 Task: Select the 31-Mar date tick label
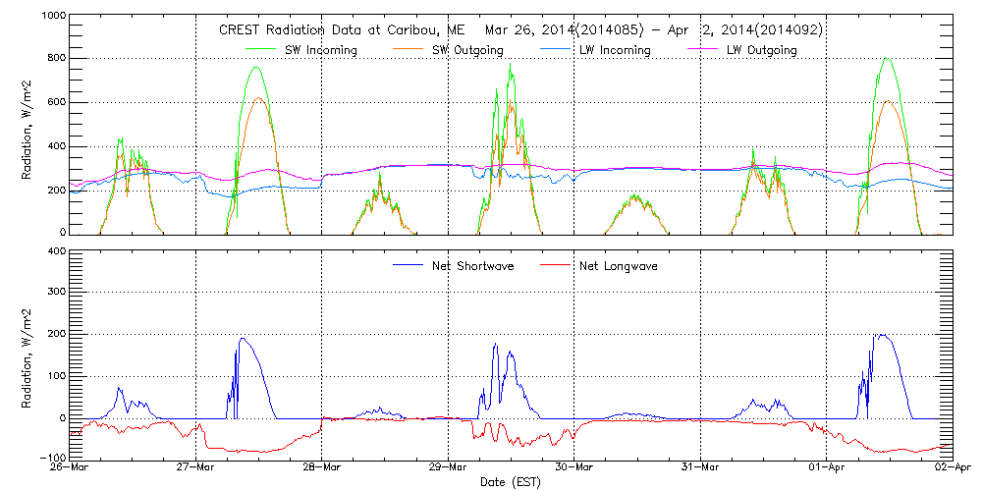coord(700,468)
